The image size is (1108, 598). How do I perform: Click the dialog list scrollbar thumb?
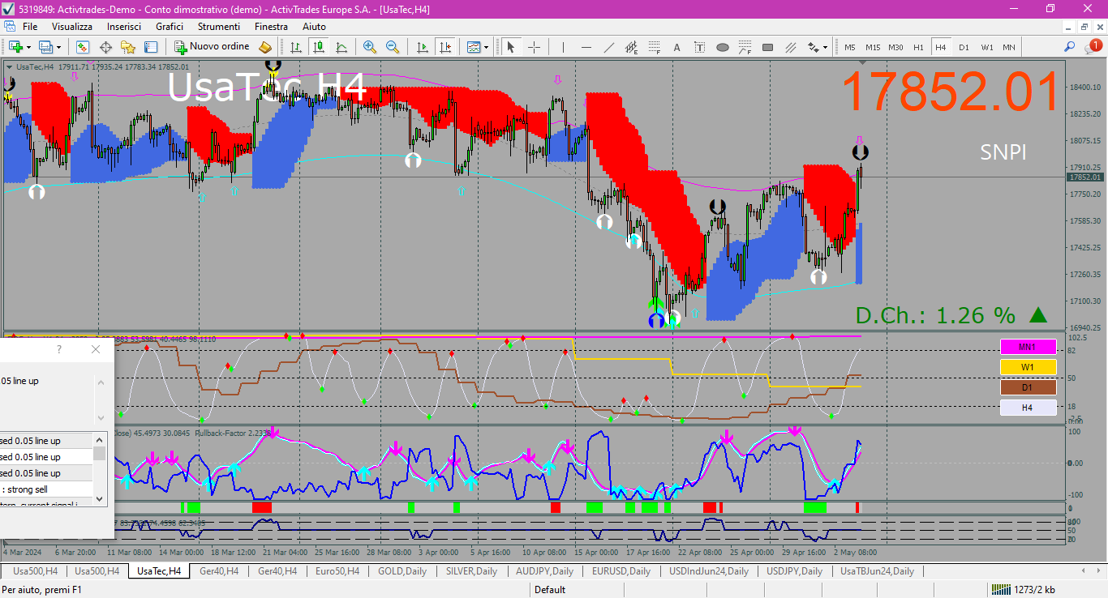100,452
